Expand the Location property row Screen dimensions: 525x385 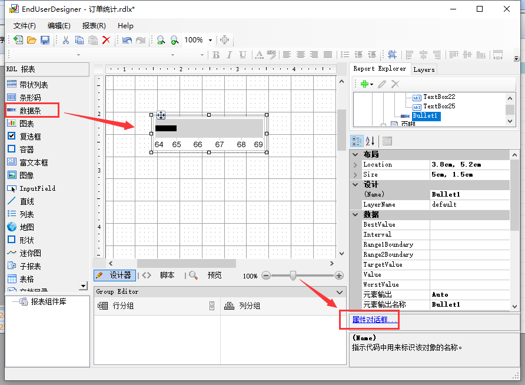pos(355,165)
